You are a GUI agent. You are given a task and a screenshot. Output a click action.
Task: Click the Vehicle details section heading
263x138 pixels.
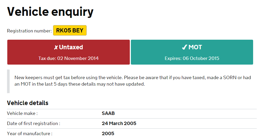click(x=28, y=103)
